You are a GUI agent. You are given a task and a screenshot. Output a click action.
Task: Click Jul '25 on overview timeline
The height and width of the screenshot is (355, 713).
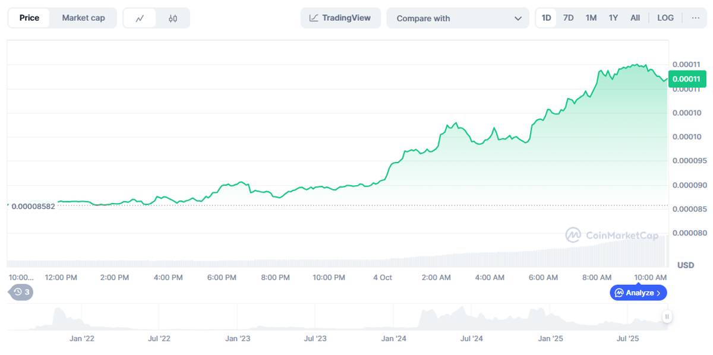tap(628, 338)
